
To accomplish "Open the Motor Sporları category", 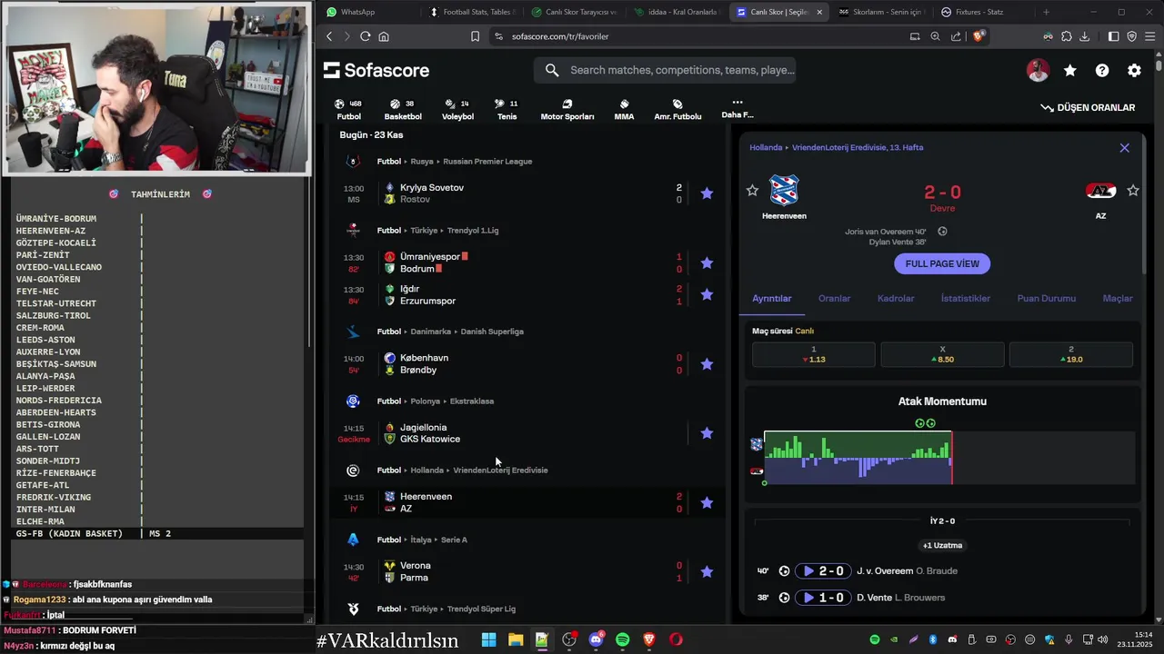I will click(567, 110).
